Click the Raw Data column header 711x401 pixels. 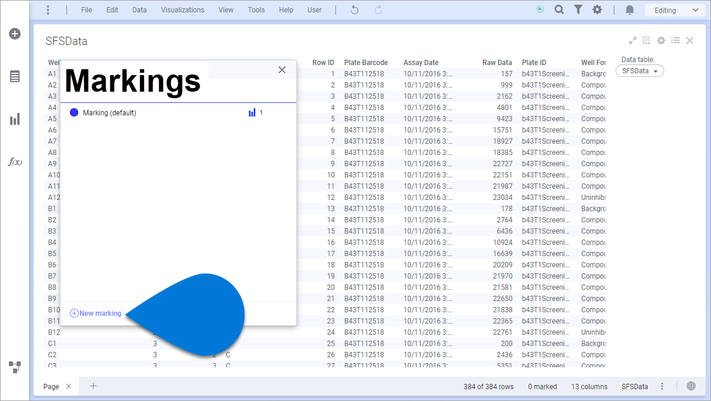point(497,63)
